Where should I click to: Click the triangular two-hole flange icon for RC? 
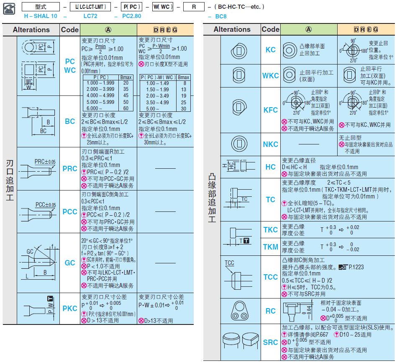[239, 312]
